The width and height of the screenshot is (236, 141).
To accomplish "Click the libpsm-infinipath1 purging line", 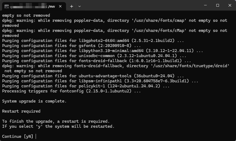I will pos(100,81).
